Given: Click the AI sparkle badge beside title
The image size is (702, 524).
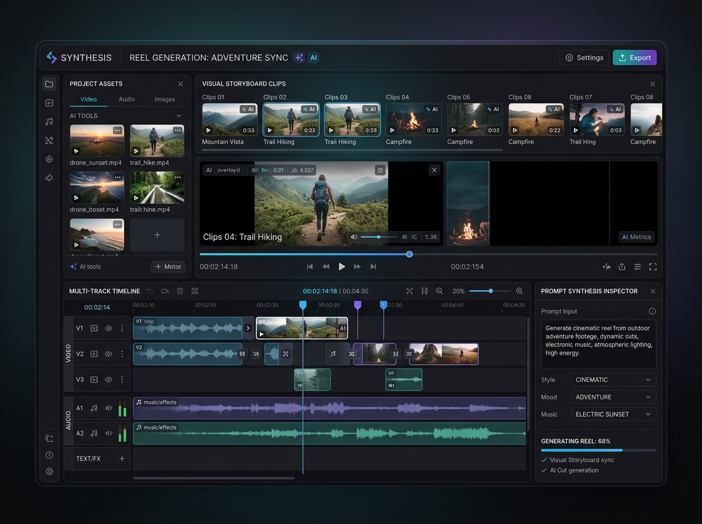Looking at the screenshot, I should [299, 57].
